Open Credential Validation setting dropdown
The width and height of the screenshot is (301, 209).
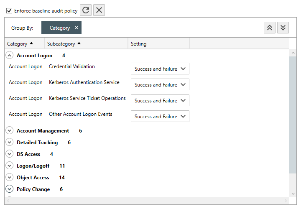pos(160,69)
